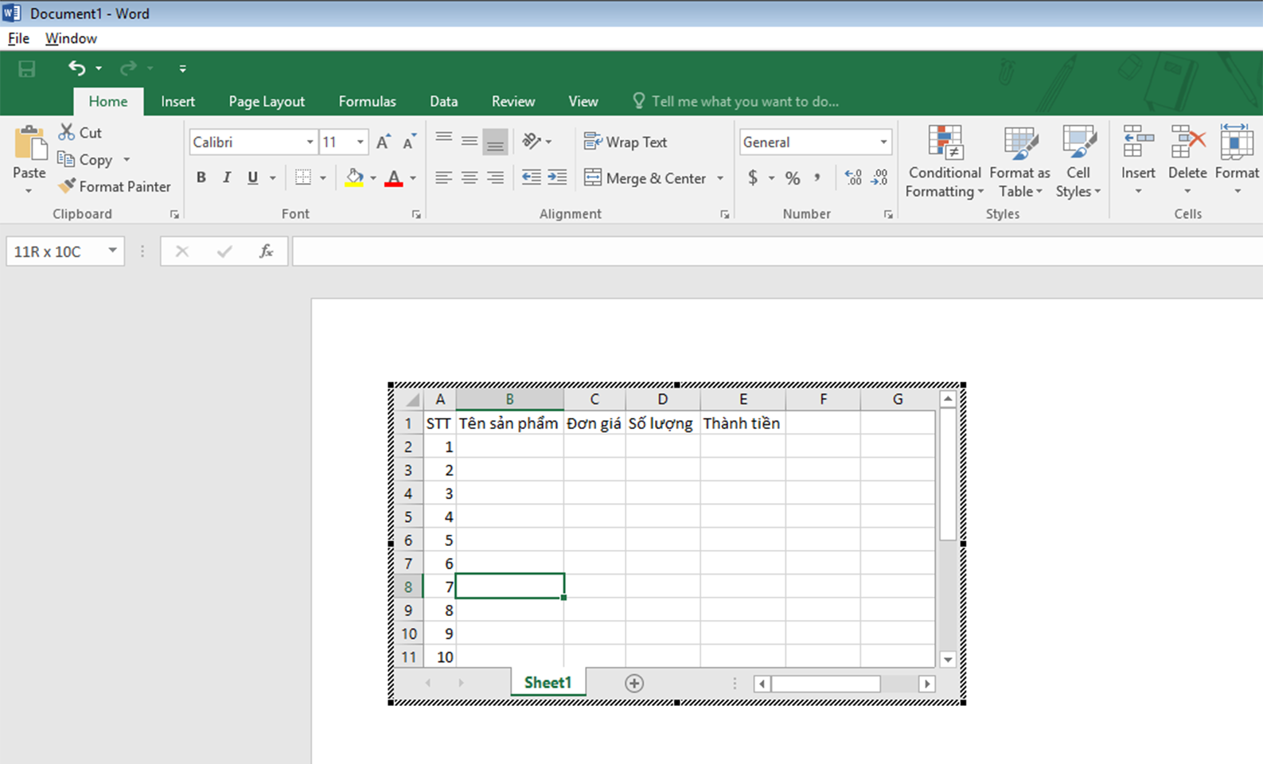1263x764 pixels.
Task: Click the Save icon in quick access toolbar
Action: 26,68
